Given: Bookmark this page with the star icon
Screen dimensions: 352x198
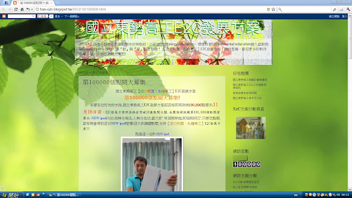Looking at the screenshot, I should (x=273, y=9).
